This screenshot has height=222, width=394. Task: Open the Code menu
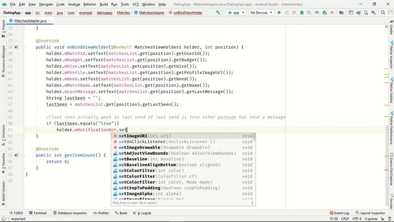pos(60,4)
